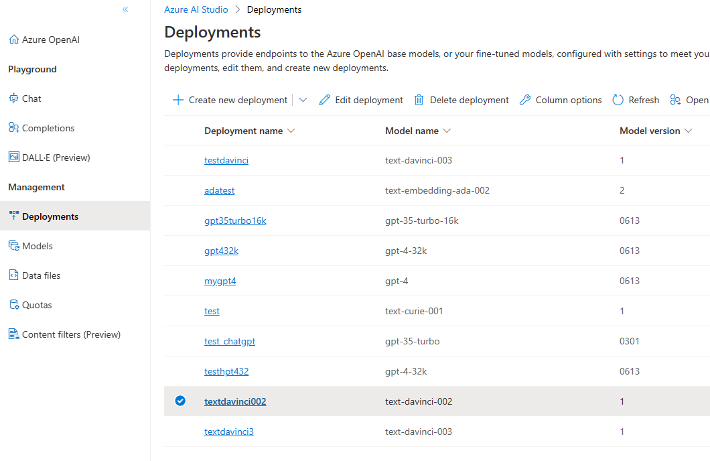
Task: Click Deployment name column header
Action: [x=243, y=131]
